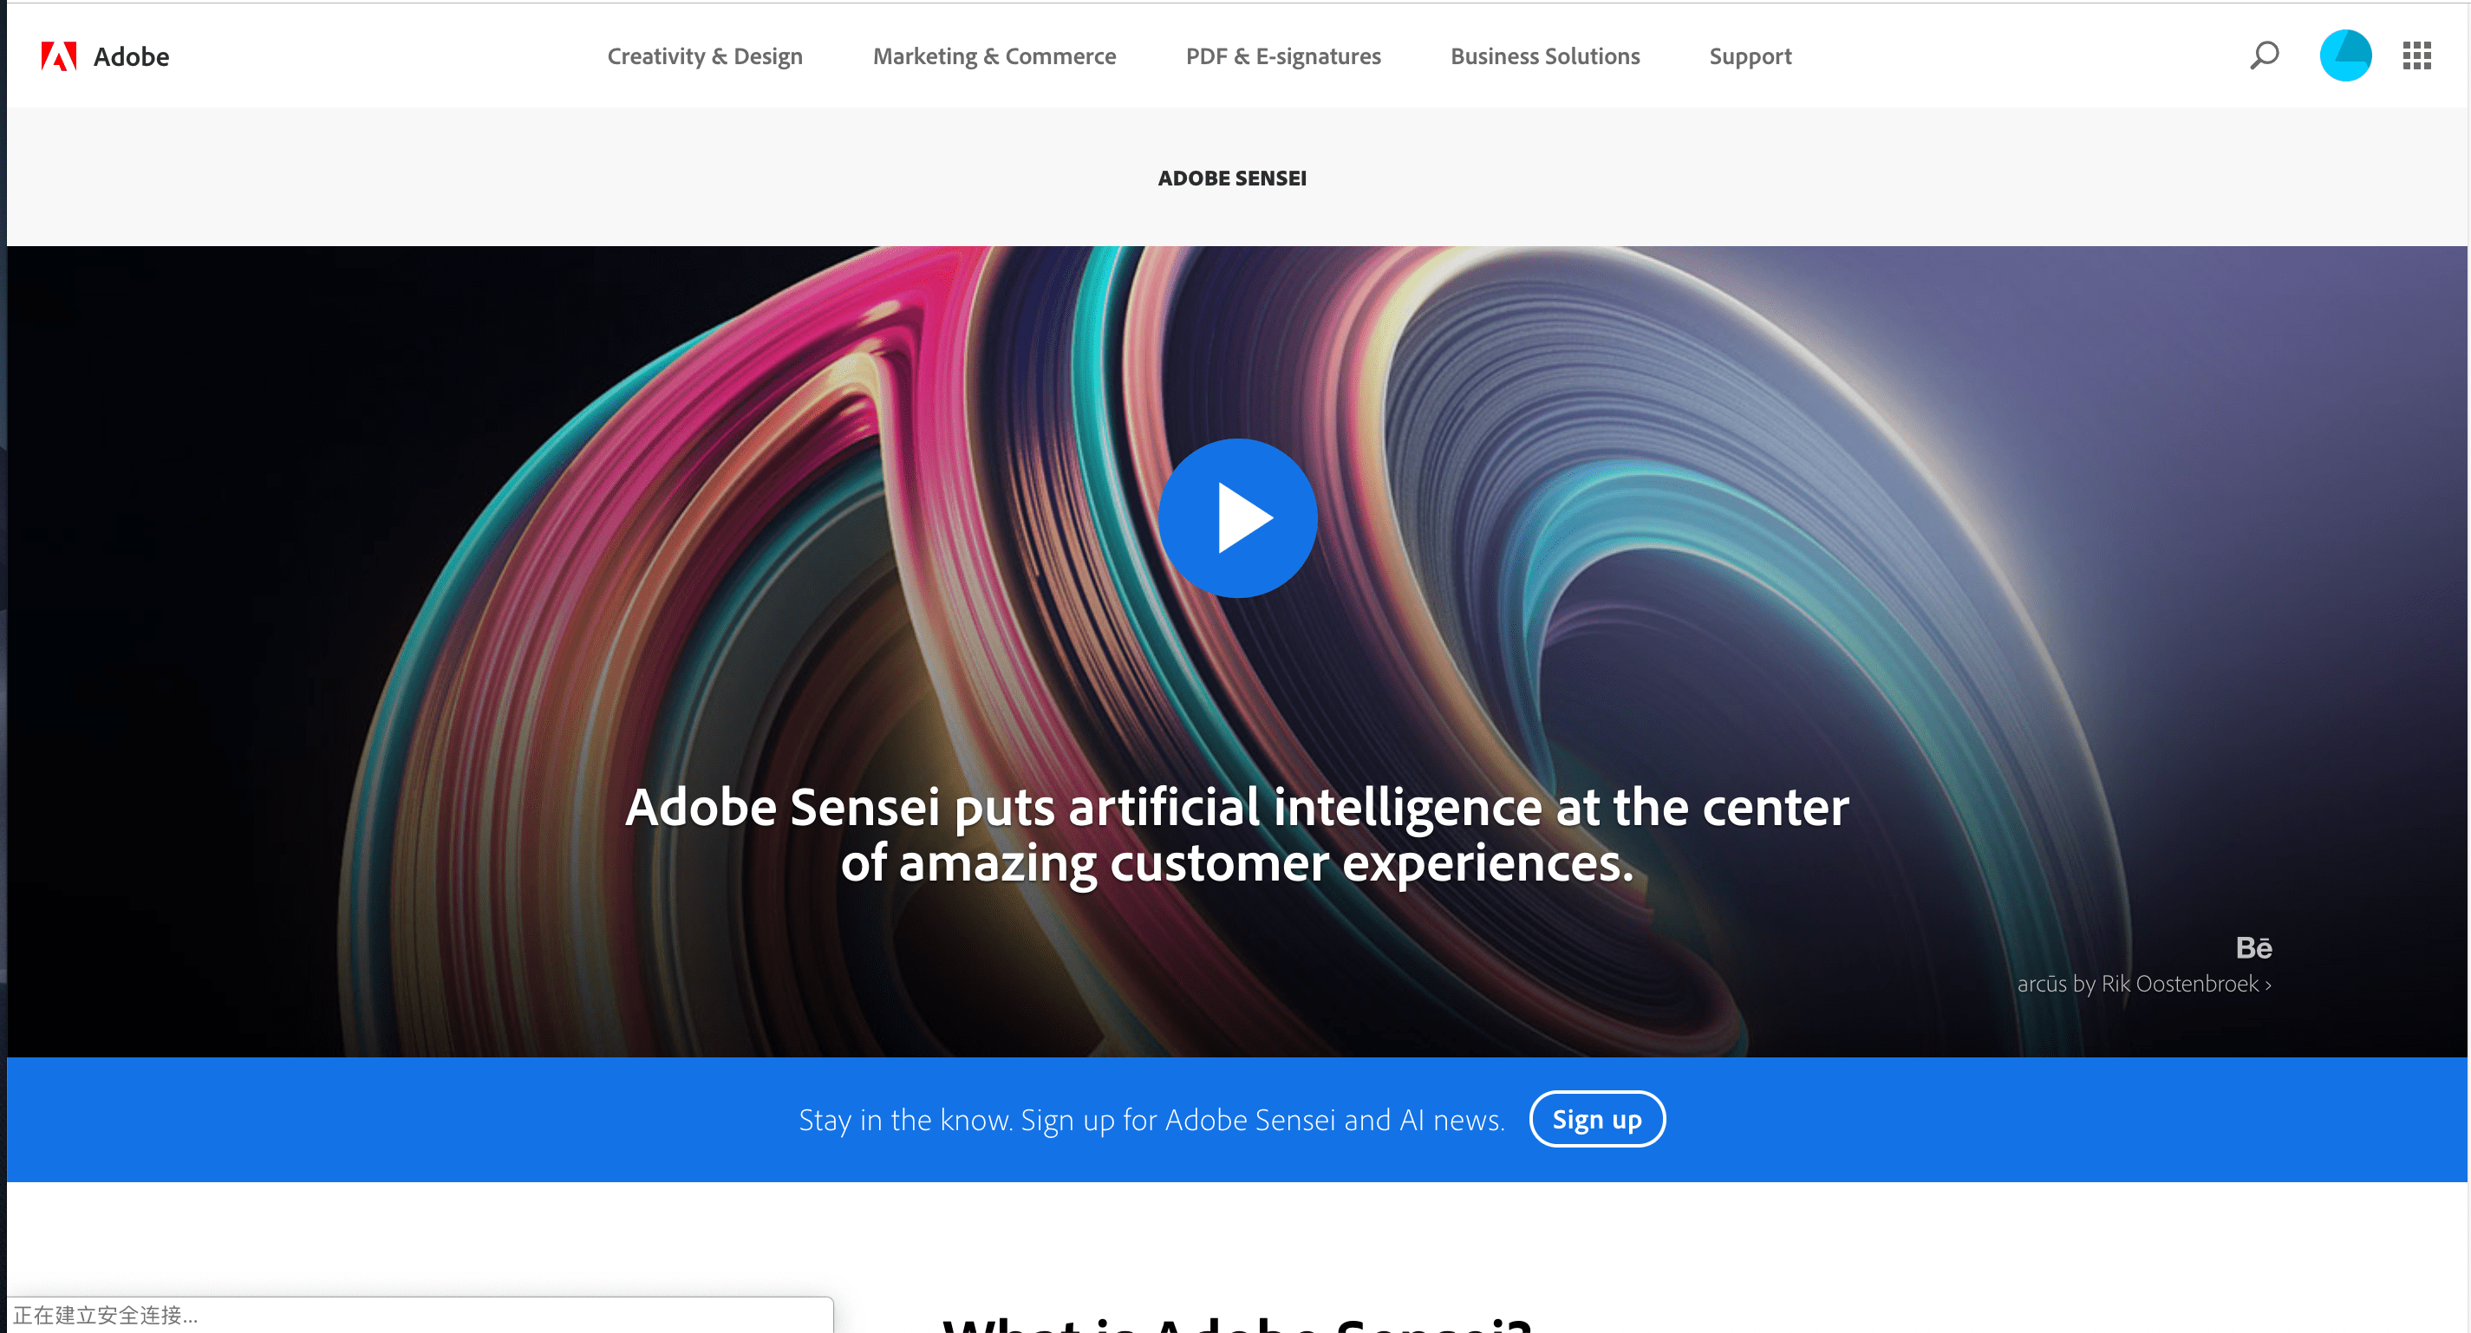
Task: Open the search icon
Action: point(2266,55)
